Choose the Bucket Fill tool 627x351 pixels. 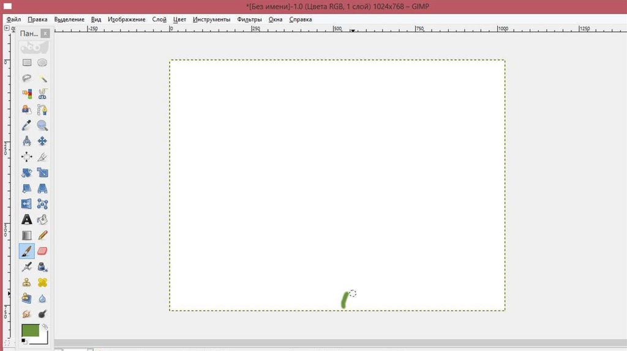(x=42, y=220)
